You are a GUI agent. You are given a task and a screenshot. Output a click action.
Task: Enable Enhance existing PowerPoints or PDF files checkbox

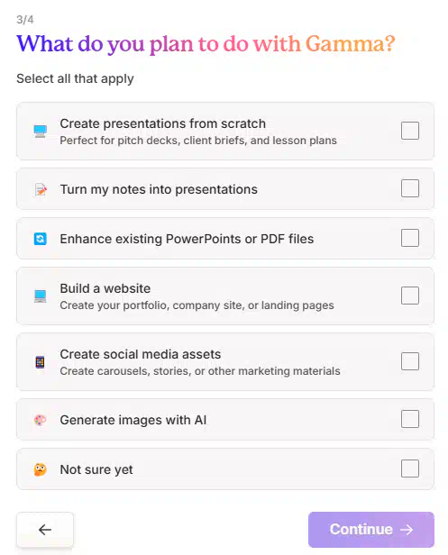pyautogui.click(x=410, y=238)
